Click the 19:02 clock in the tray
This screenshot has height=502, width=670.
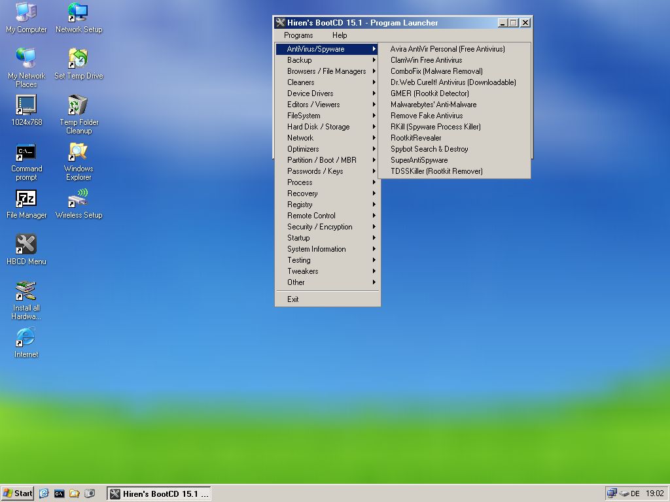coord(654,494)
